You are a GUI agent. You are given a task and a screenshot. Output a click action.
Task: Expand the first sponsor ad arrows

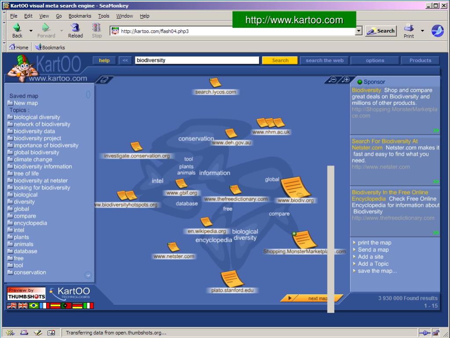[436, 130]
